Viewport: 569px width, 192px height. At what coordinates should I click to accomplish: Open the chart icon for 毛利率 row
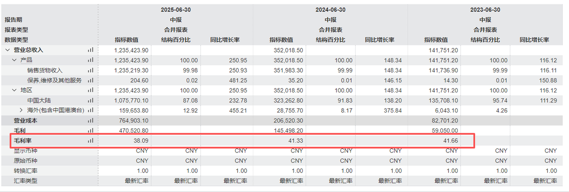point(91,140)
